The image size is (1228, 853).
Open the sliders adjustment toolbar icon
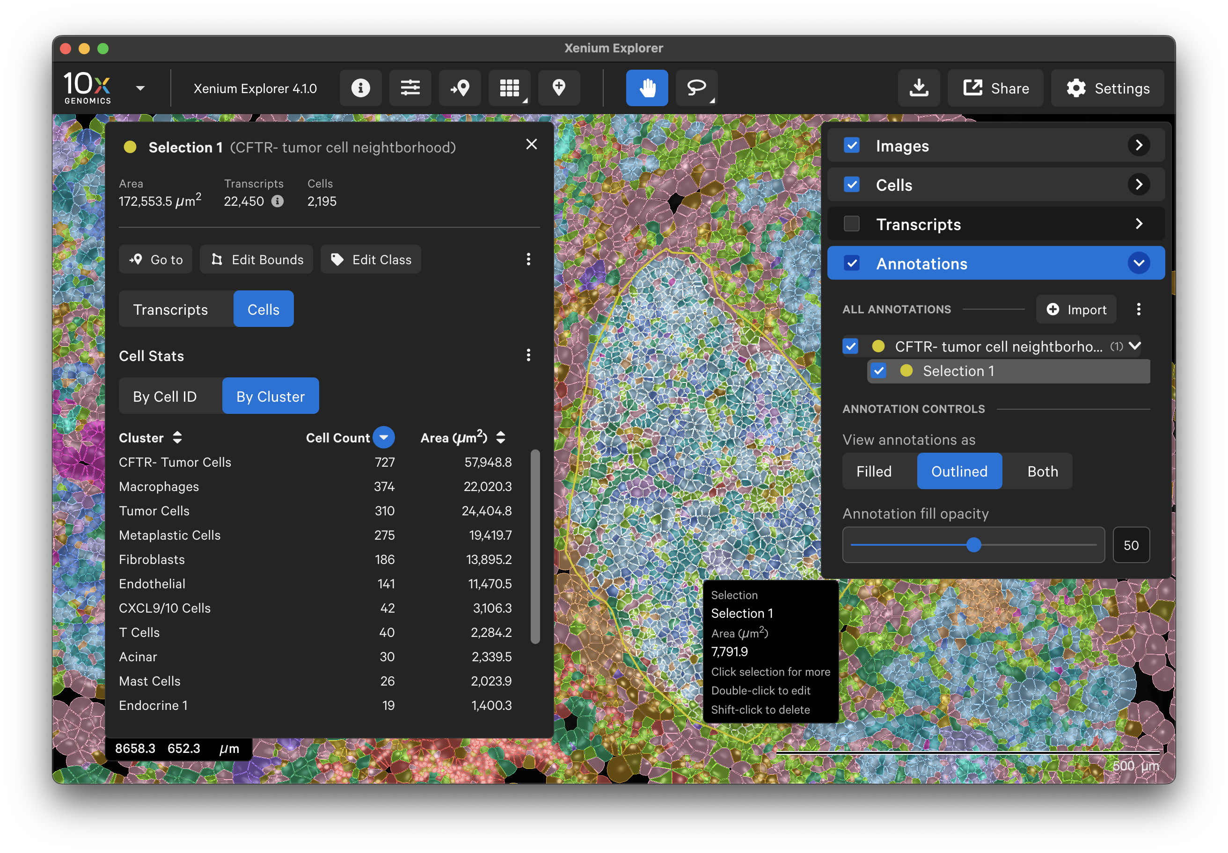(x=409, y=87)
